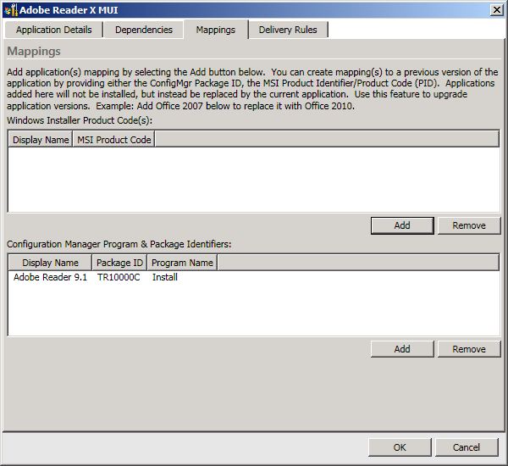
Task: Sort by Display Name in package identifiers list
Action: pyautogui.click(x=50, y=263)
